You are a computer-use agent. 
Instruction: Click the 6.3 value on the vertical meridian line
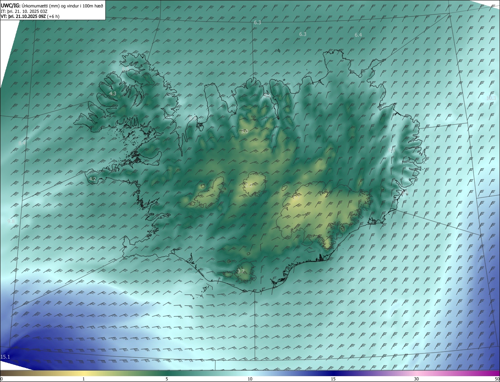pos(257,23)
